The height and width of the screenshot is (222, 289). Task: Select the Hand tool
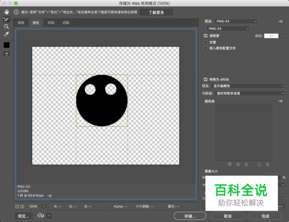(6, 12)
